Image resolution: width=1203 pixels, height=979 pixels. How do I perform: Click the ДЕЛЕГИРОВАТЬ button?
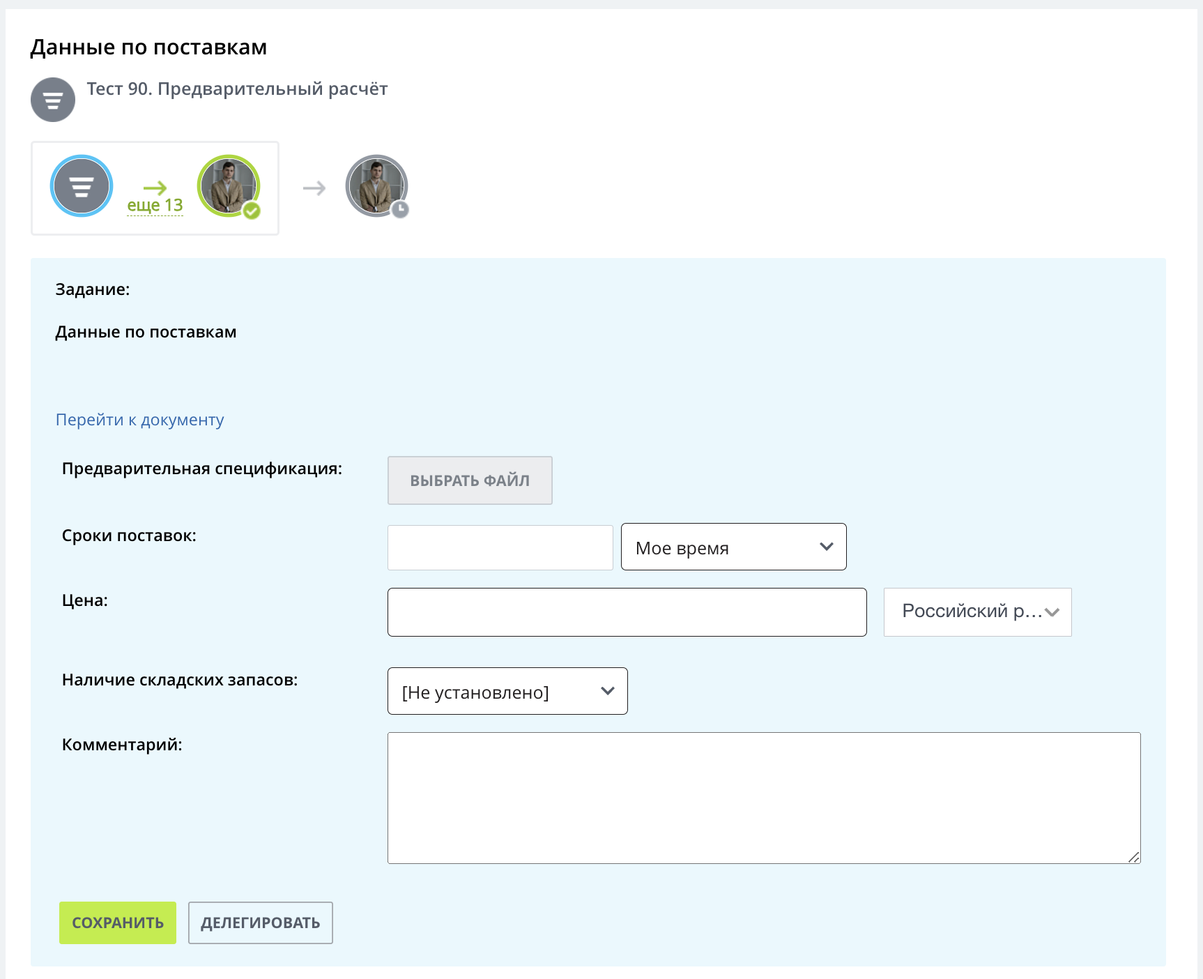click(x=260, y=923)
